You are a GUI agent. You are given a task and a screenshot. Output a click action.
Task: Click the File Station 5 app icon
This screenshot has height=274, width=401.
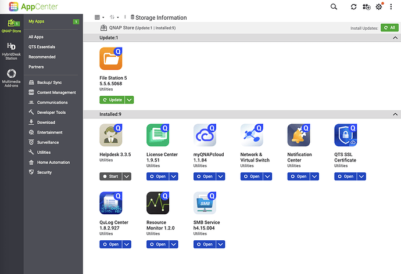[x=110, y=59]
